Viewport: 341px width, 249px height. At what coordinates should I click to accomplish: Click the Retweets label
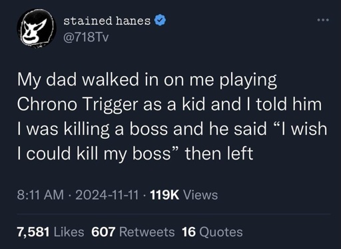click(x=147, y=232)
